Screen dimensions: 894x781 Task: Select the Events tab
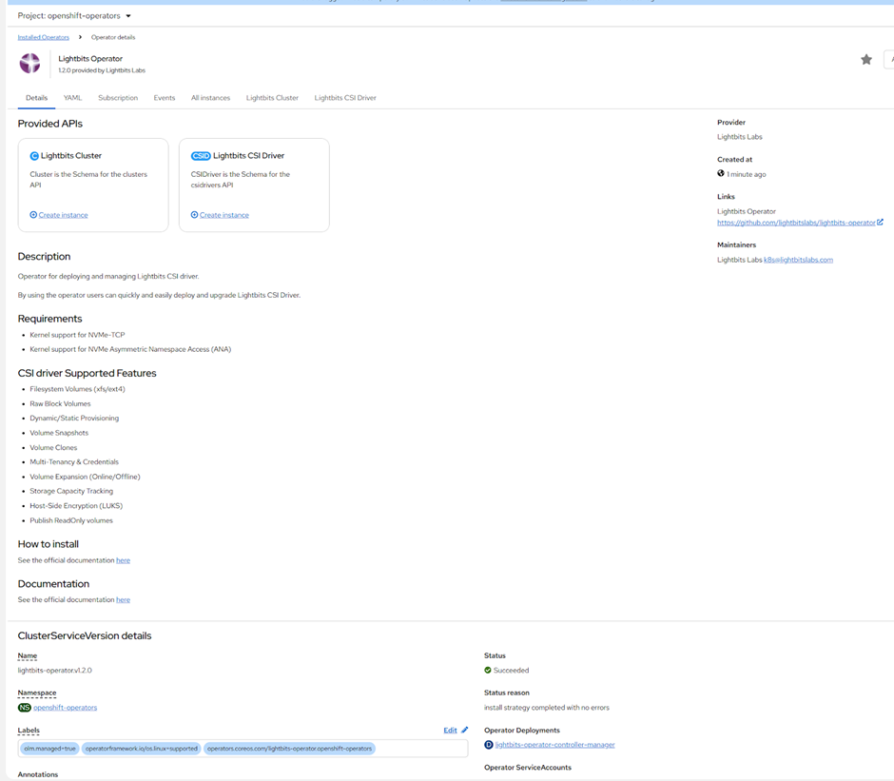pyautogui.click(x=165, y=98)
